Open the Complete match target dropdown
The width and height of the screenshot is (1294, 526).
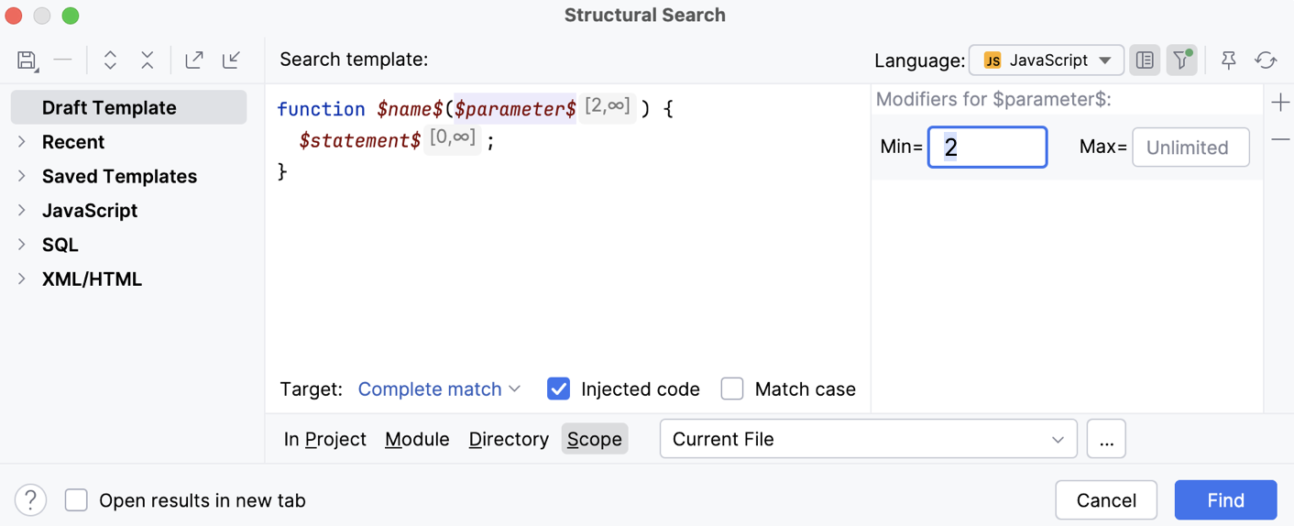[439, 389]
